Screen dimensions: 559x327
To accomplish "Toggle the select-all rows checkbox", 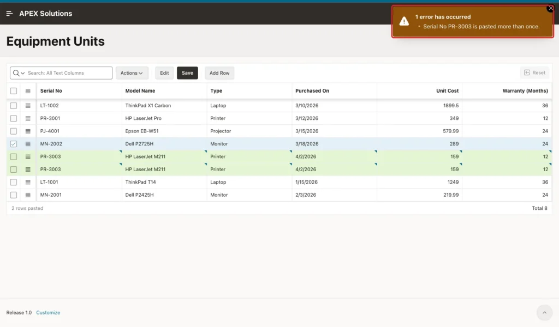I will 14,91.
